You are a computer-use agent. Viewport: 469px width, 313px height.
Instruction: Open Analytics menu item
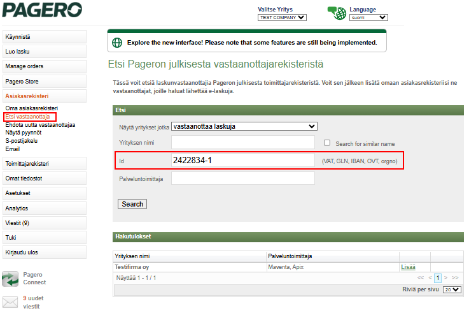(45, 208)
